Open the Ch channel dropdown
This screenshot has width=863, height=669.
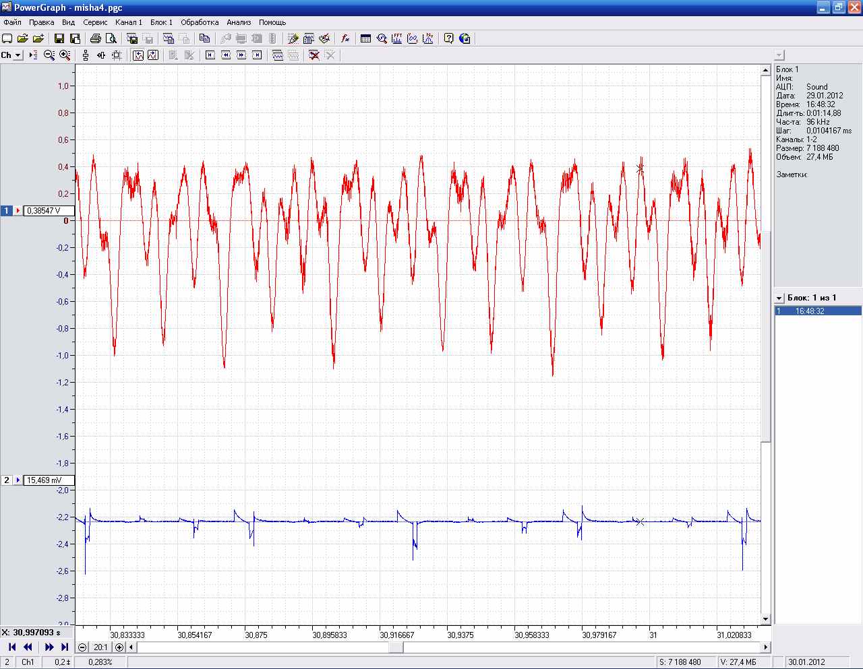pyautogui.click(x=18, y=55)
